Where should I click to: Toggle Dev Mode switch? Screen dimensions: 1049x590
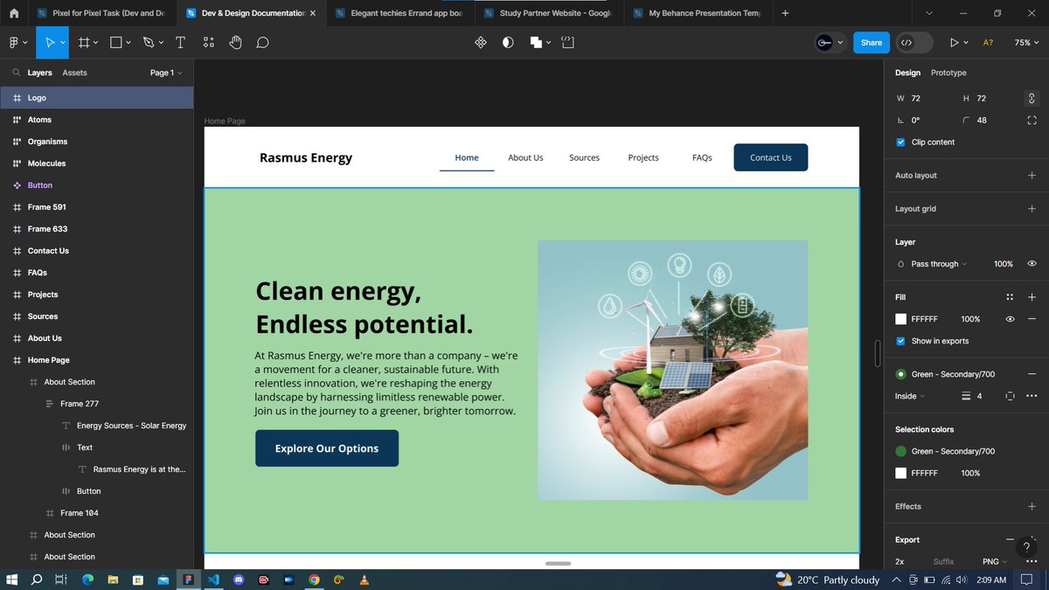[914, 42]
